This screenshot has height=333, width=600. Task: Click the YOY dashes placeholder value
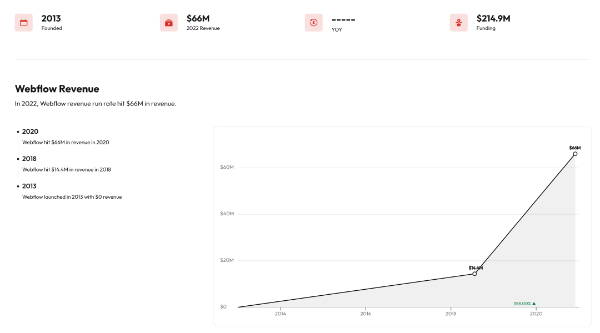coord(343,19)
